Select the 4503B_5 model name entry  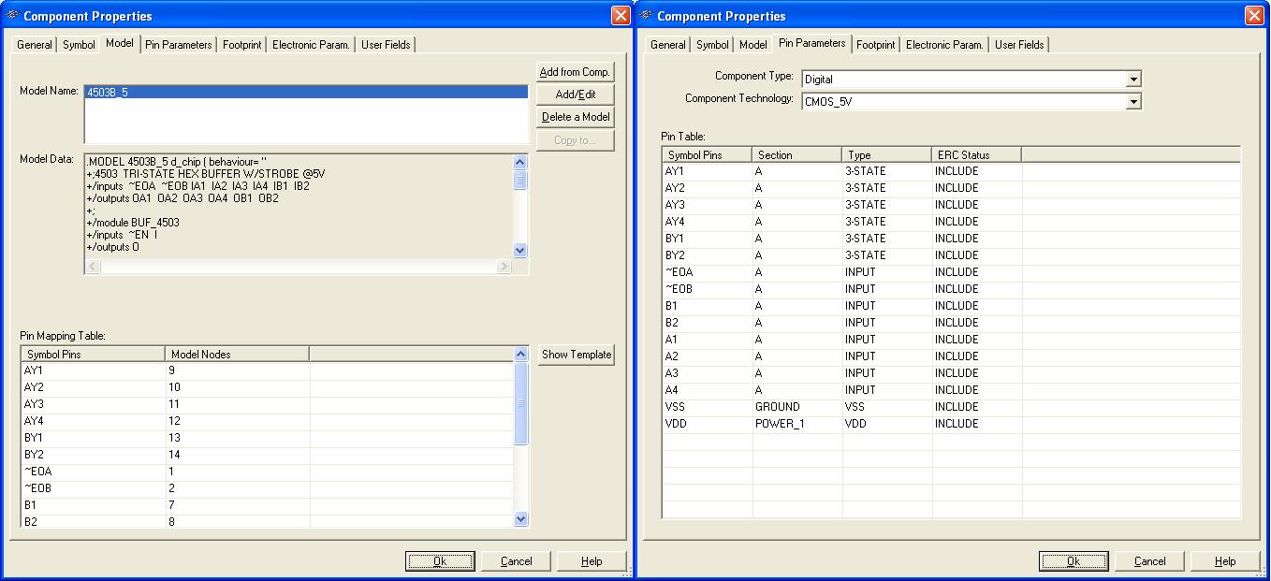107,92
